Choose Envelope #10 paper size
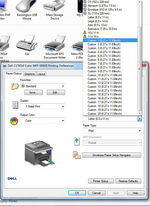150x206 pixels. [x=110, y=10]
